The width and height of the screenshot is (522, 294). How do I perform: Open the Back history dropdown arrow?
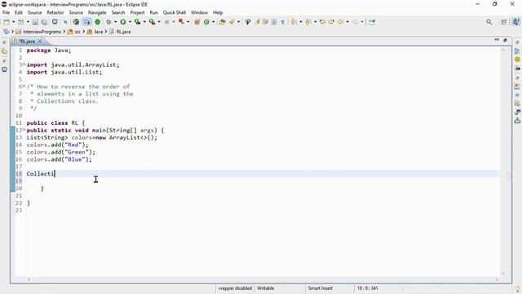point(347,22)
